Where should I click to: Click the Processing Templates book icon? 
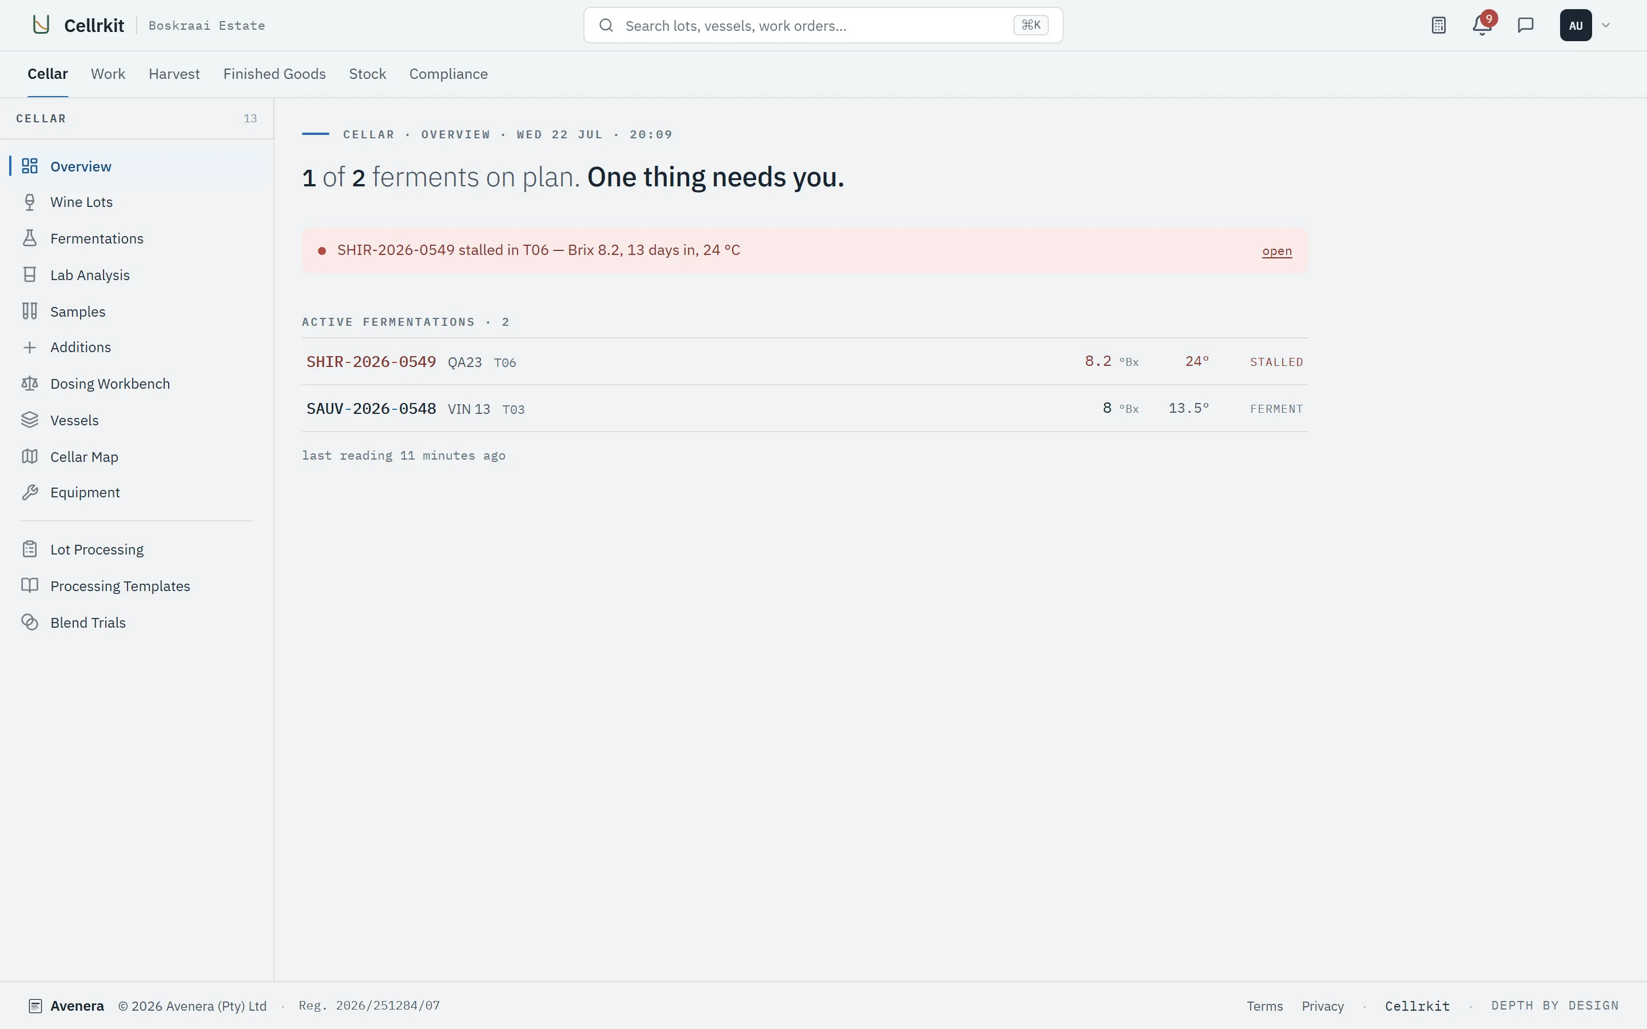[x=29, y=585]
